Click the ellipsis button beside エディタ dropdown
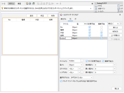The height and width of the screenshot is (93, 124). pyautogui.click(x=82, y=69)
